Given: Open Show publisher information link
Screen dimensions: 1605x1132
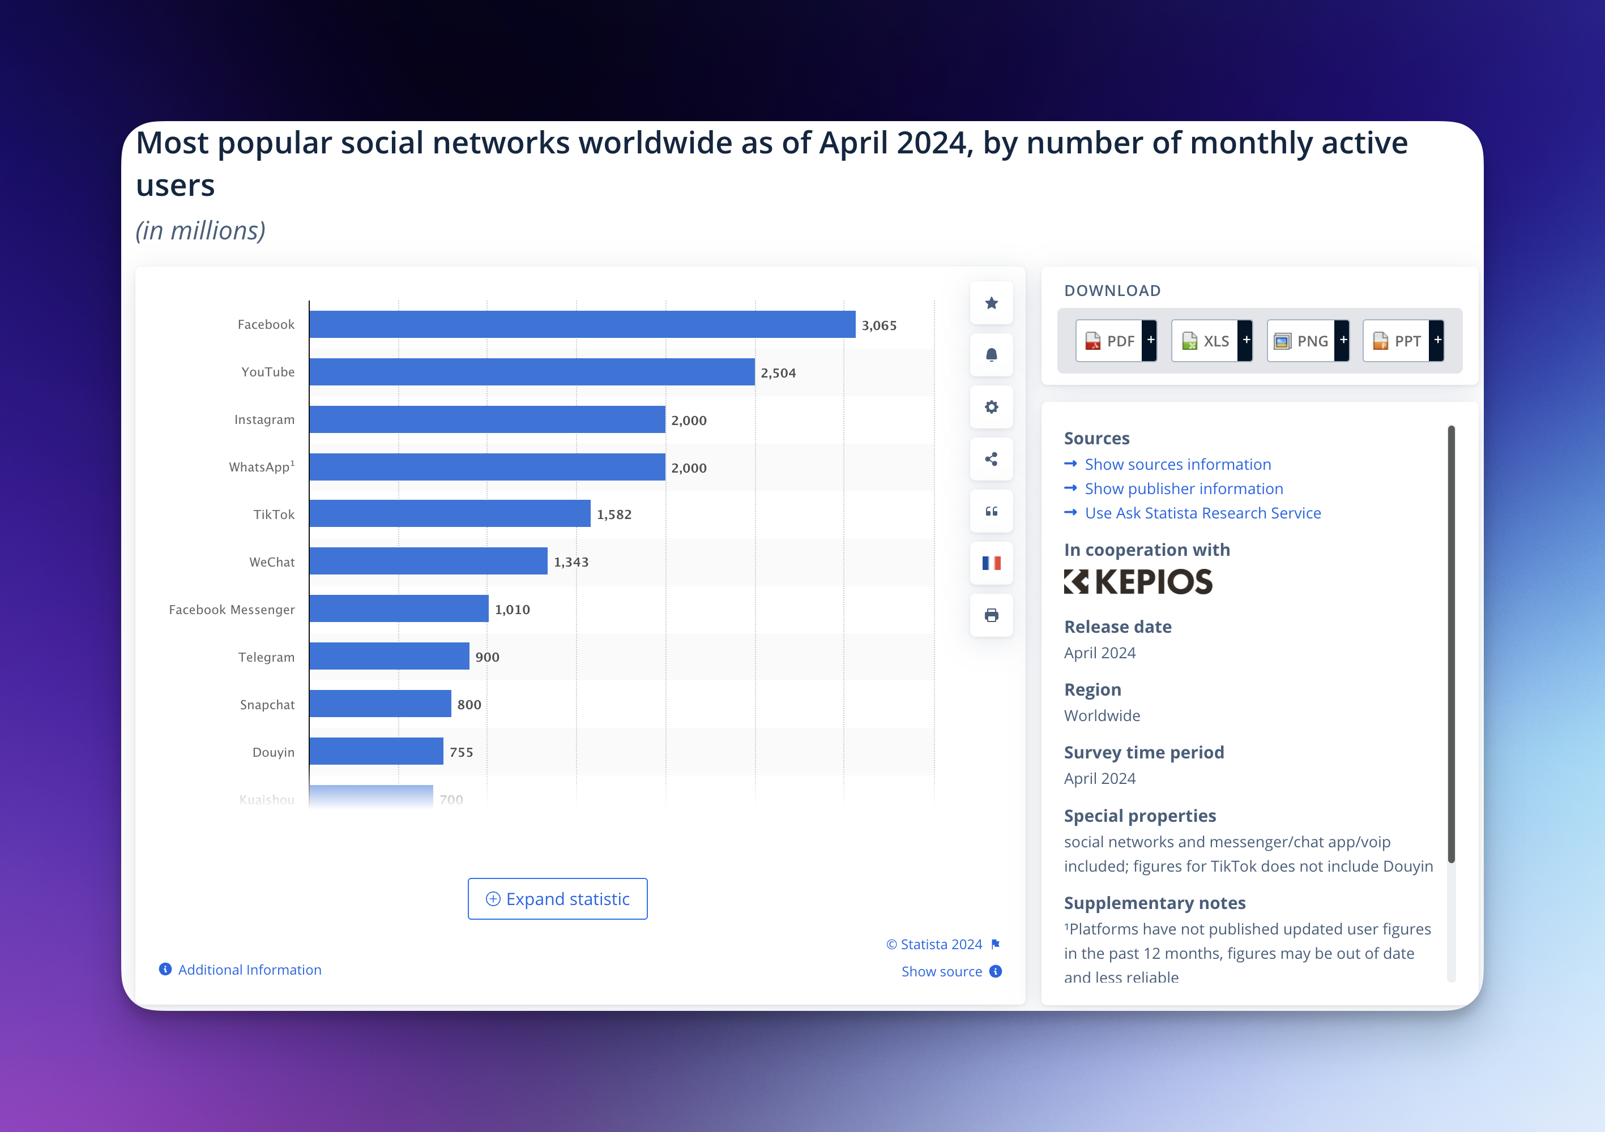Looking at the screenshot, I should point(1184,489).
